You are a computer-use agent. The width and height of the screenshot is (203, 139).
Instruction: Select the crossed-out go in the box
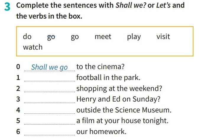[51, 37]
